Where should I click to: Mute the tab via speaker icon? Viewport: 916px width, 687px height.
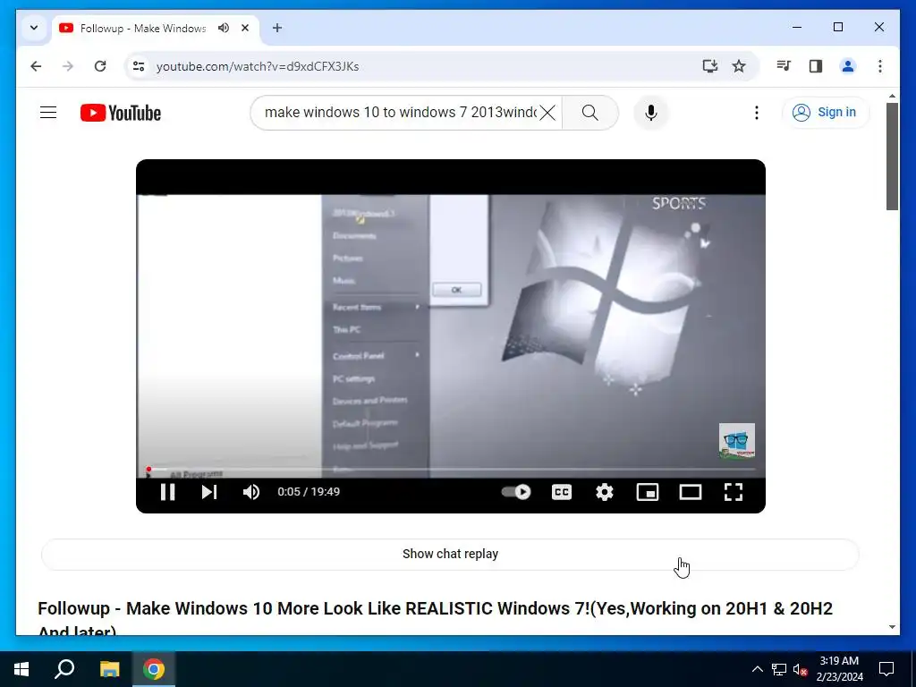[x=223, y=28]
